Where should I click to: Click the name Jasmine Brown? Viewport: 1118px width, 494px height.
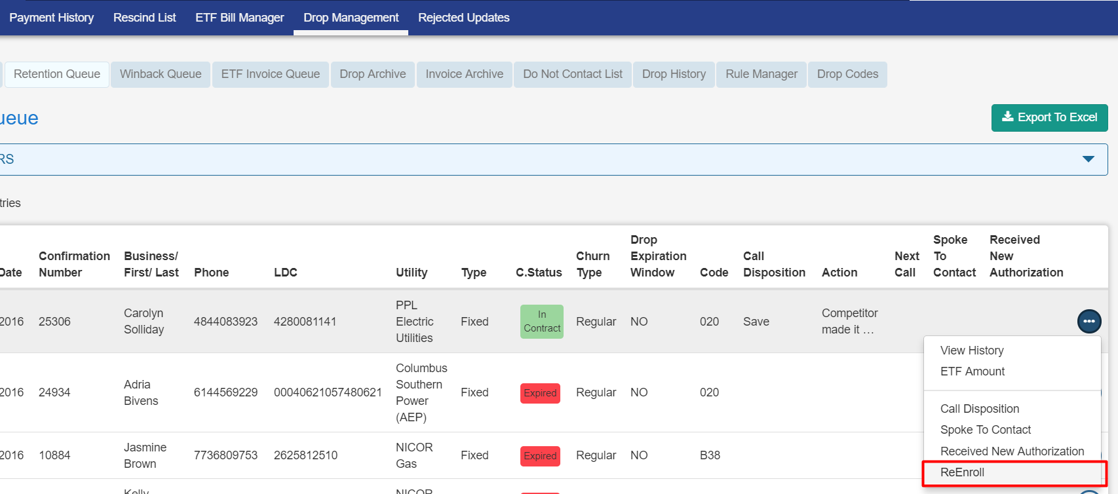[x=145, y=455]
